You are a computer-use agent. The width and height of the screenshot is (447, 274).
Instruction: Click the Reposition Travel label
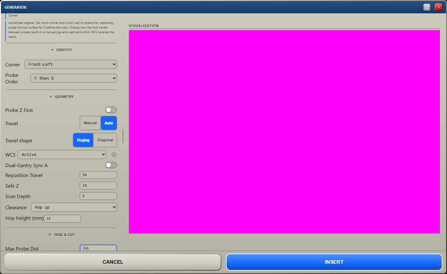click(x=24, y=175)
